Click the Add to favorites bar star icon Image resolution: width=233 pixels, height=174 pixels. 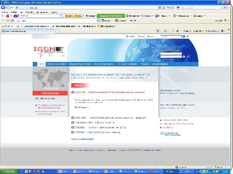coord(18,26)
